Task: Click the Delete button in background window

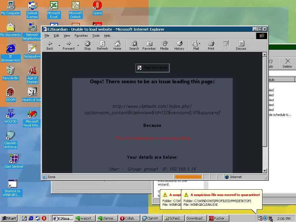Action: [287, 63]
